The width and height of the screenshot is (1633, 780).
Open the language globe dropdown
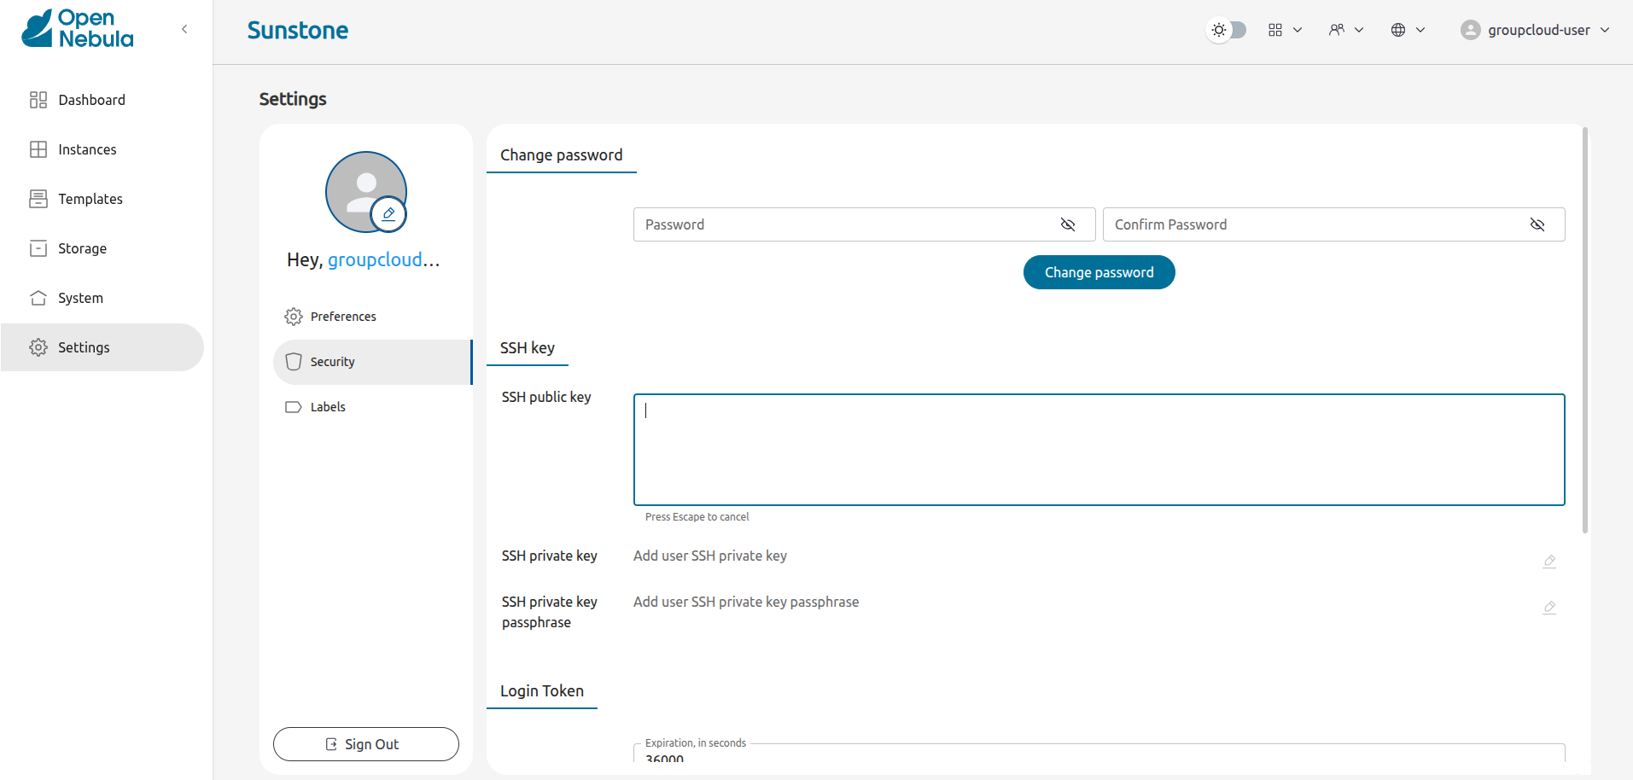[x=1406, y=29]
